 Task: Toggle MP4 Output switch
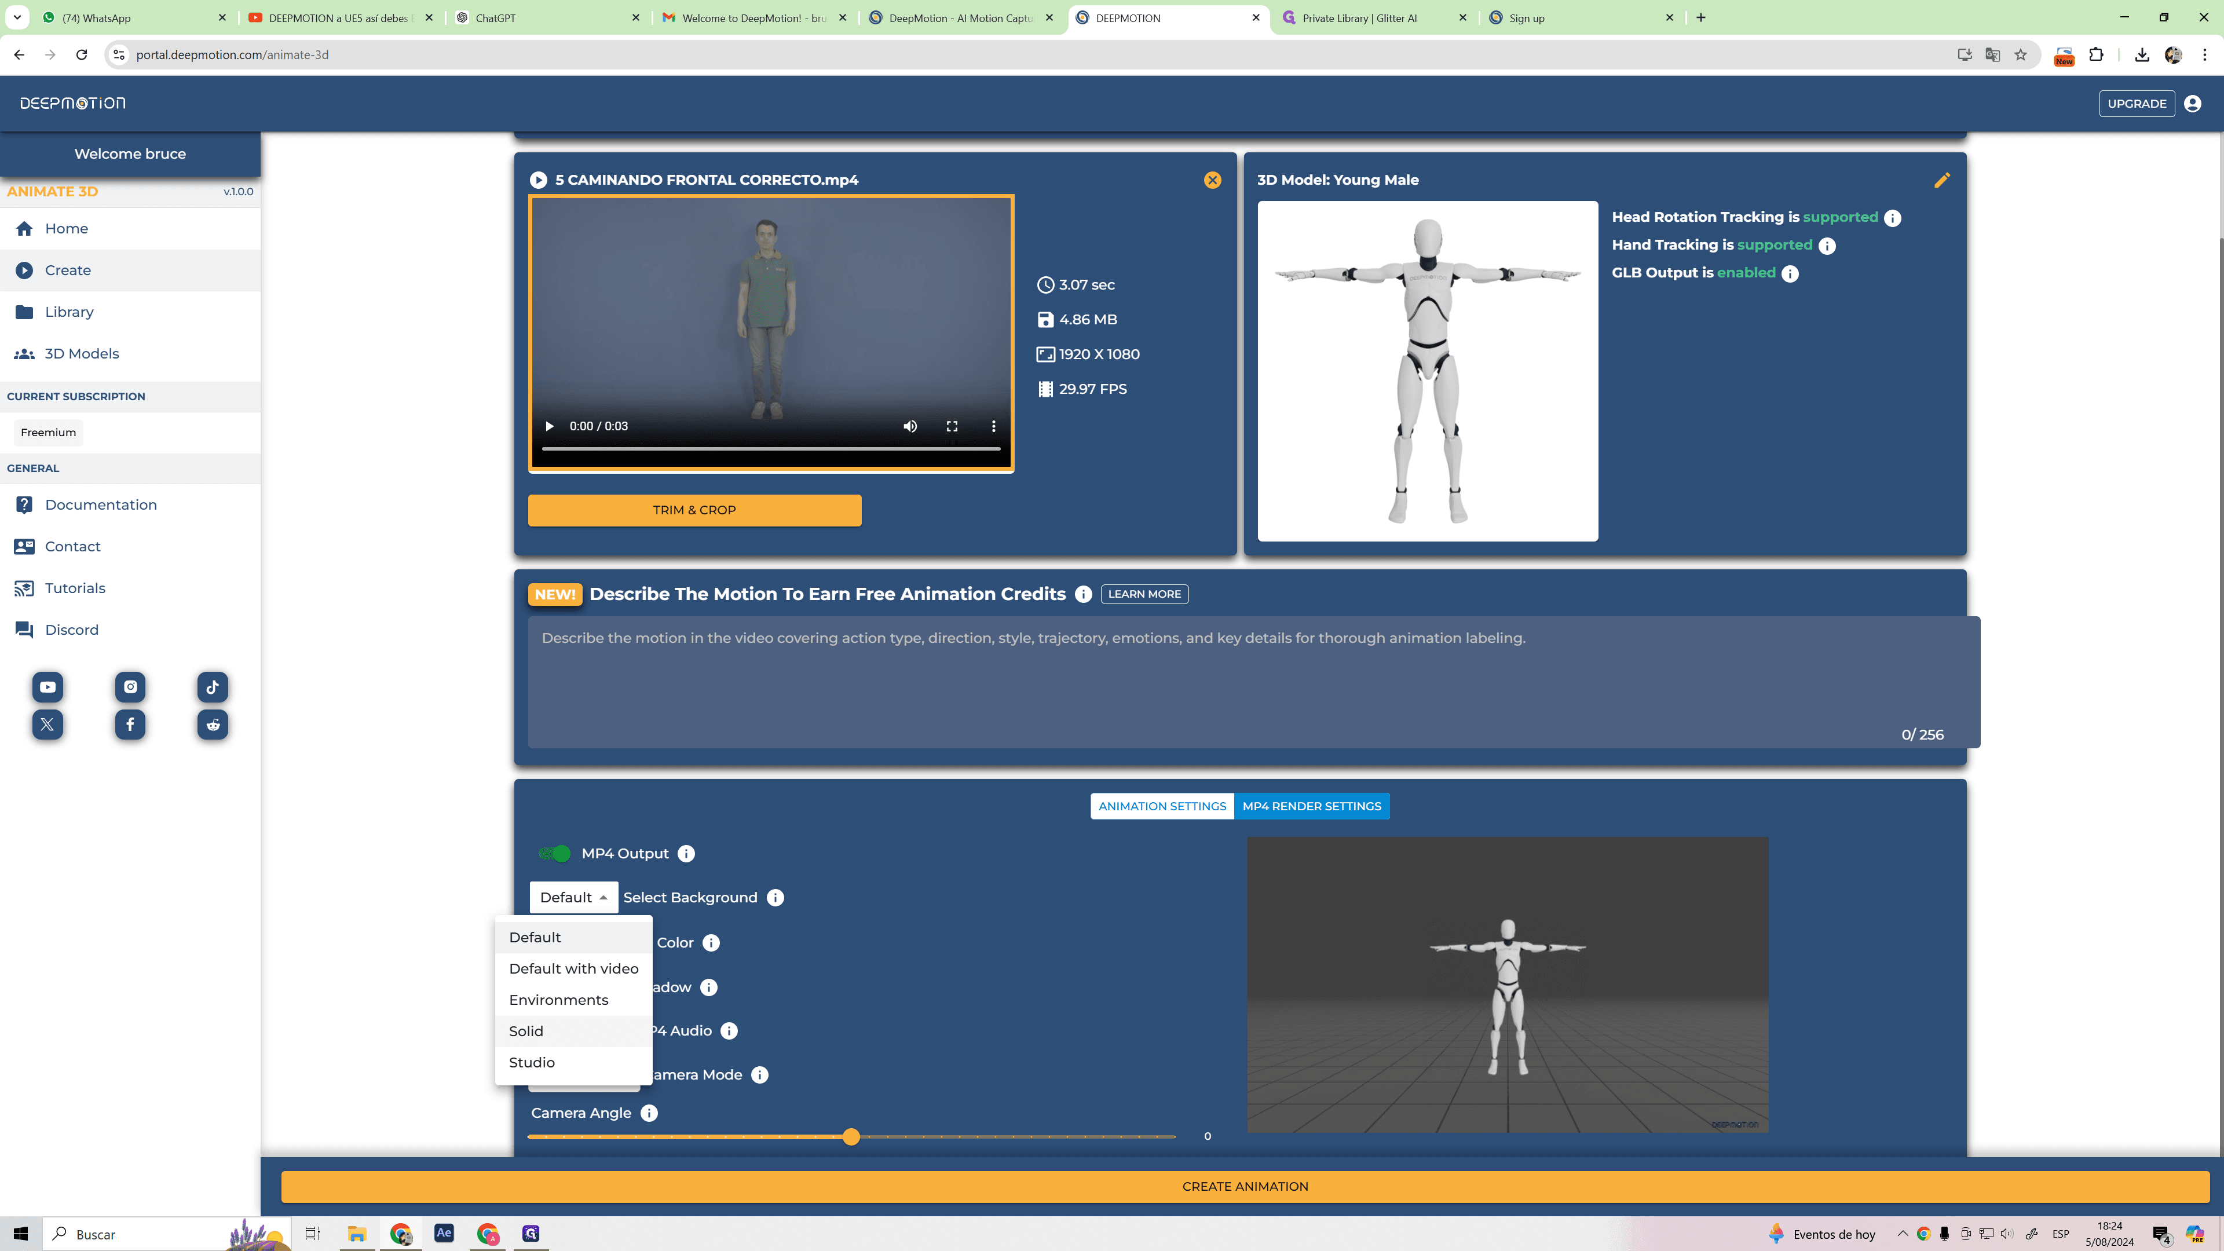[554, 854]
